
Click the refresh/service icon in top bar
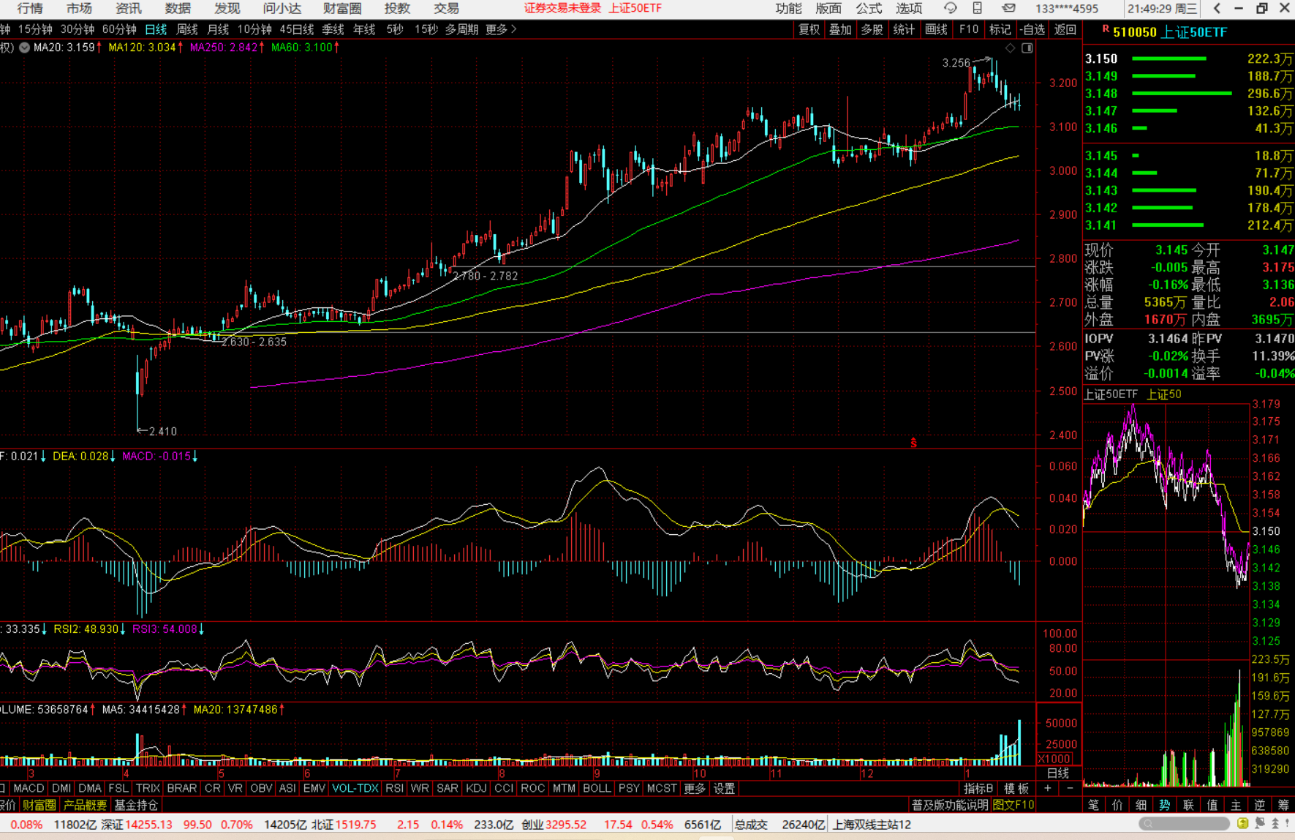[x=950, y=8]
